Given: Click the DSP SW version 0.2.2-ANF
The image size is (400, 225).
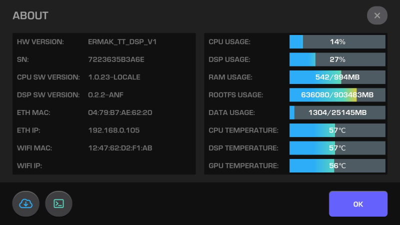Looking at the screenshot, I should (108, 95).
